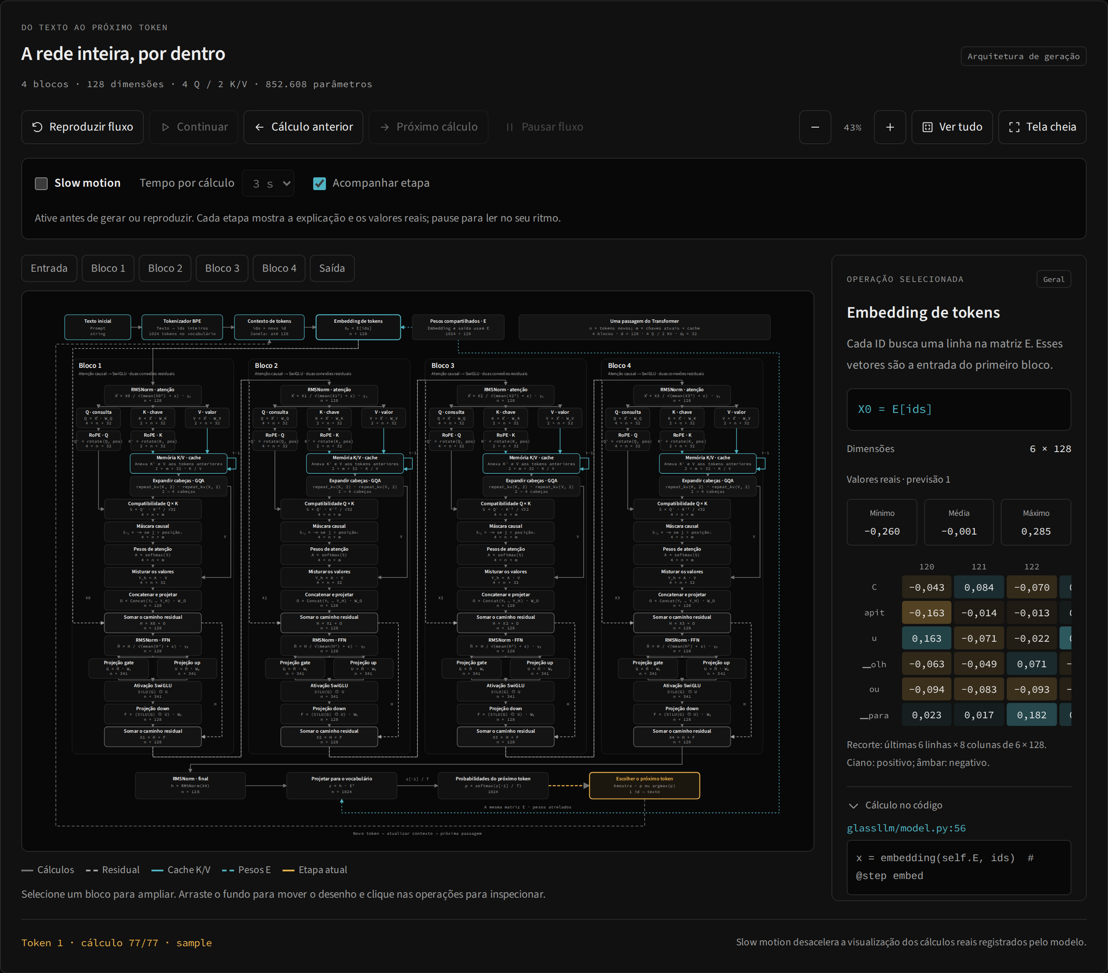Click the Escolher o próximo token node

(644, 785)
